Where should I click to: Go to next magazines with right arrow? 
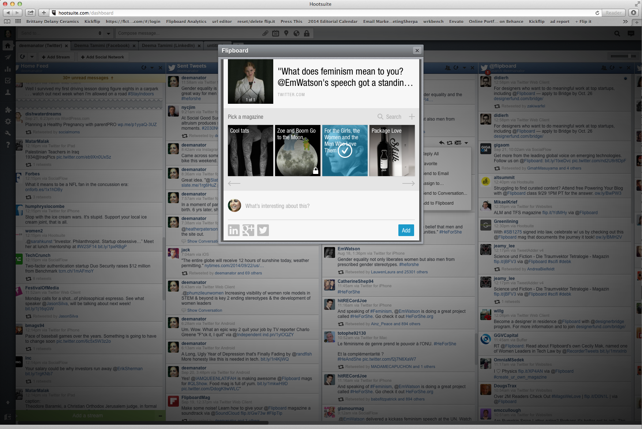408,183
